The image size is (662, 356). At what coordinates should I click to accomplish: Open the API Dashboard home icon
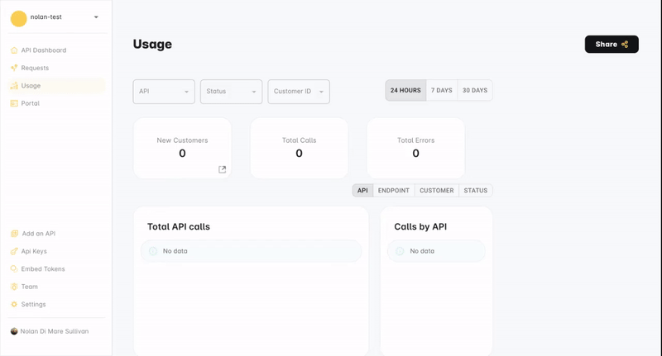point(14,50)
